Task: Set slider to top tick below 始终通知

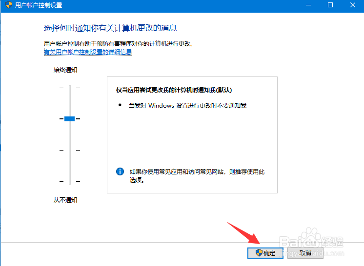Action: coord(70,88)
